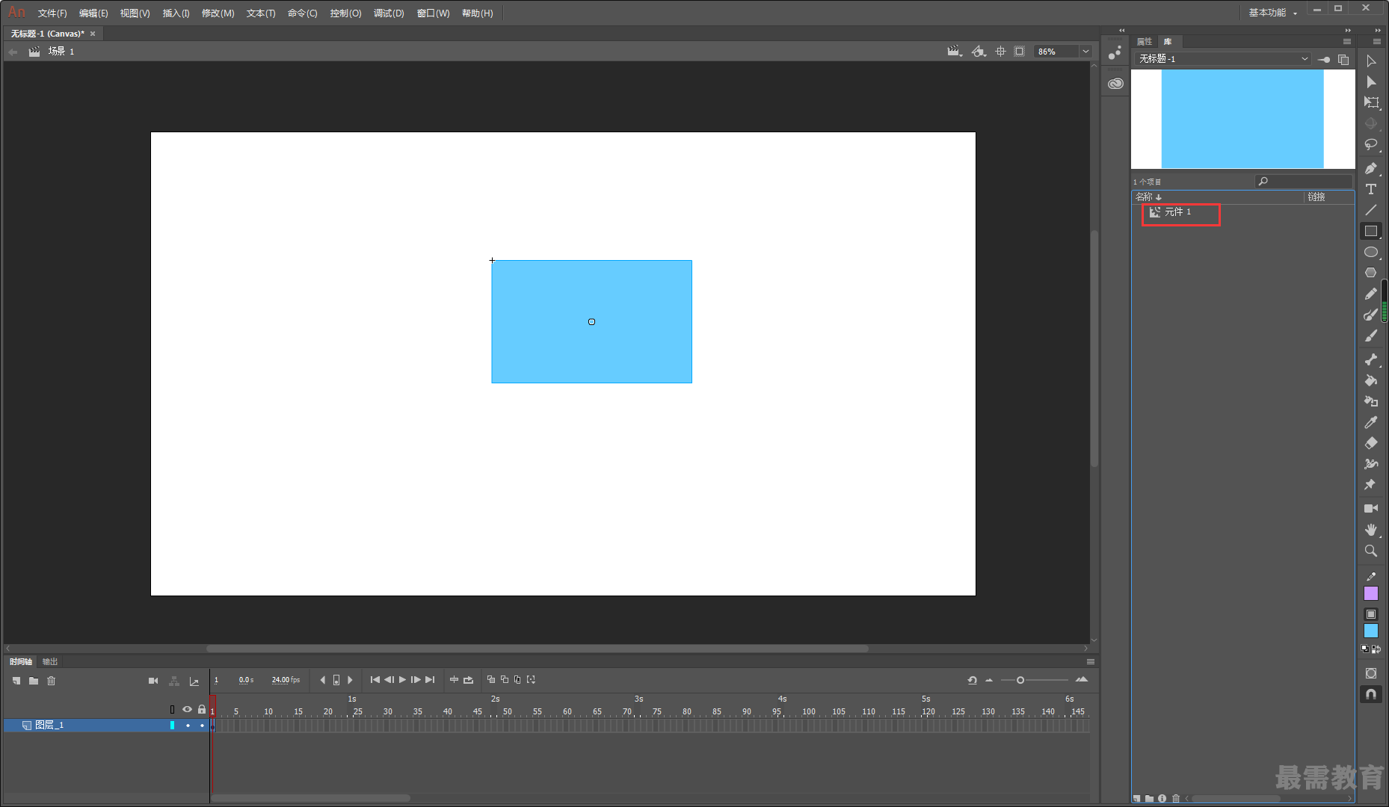Toggle the timeline camera layer icon
Screen dimensions: 1389x807
point(153,681)
